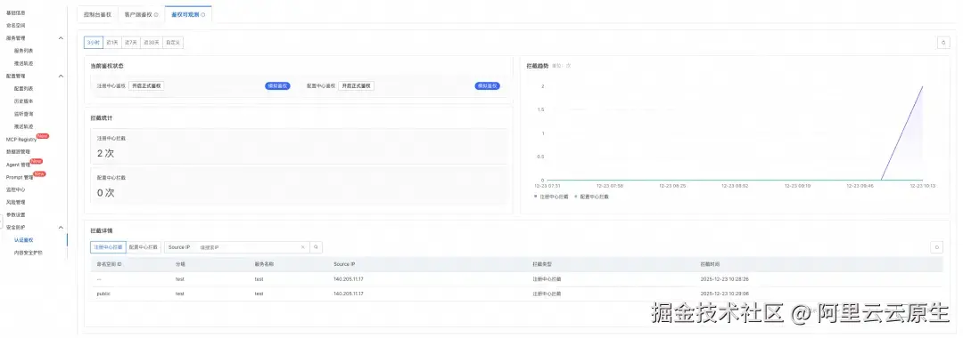Open Agent 管理 in sidebar

click(x=18, y=164)
